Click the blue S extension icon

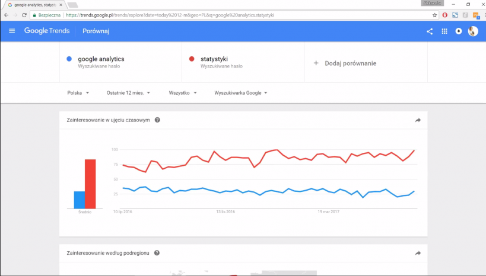[x=455, y=15]
